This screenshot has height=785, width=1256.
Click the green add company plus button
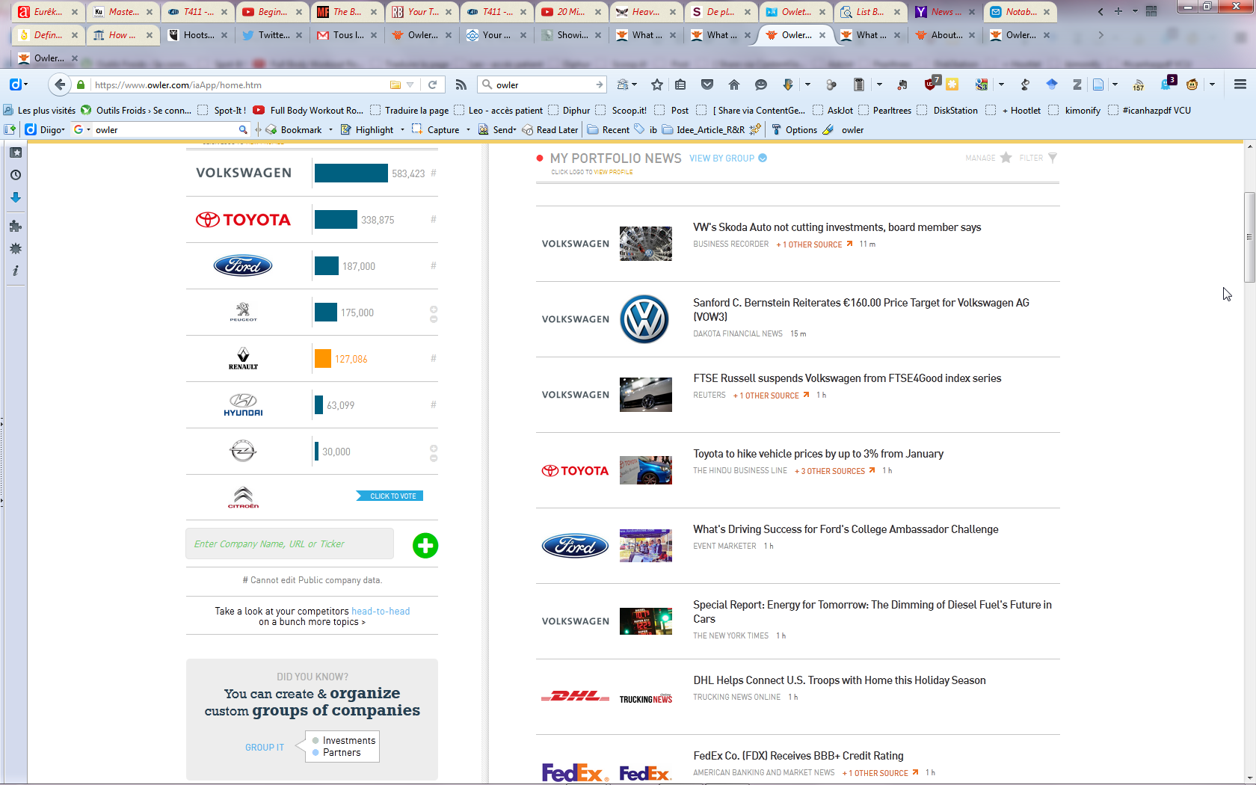(425, 546)
